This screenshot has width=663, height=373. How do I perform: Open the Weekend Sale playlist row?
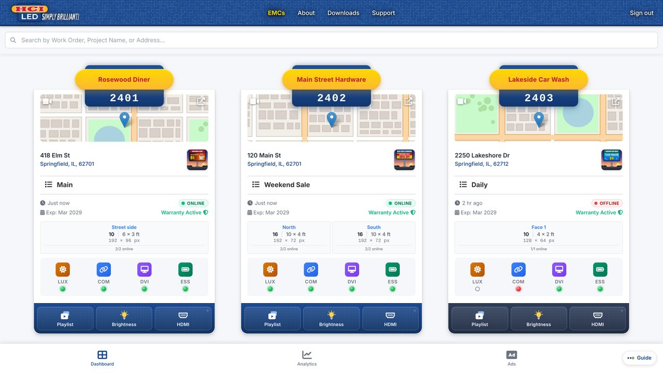click(x=331, y=185)
